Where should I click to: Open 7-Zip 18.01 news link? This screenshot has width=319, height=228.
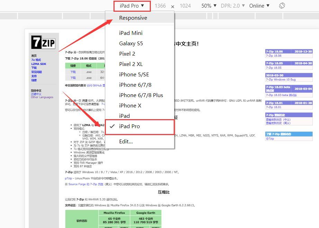point(274,107)
